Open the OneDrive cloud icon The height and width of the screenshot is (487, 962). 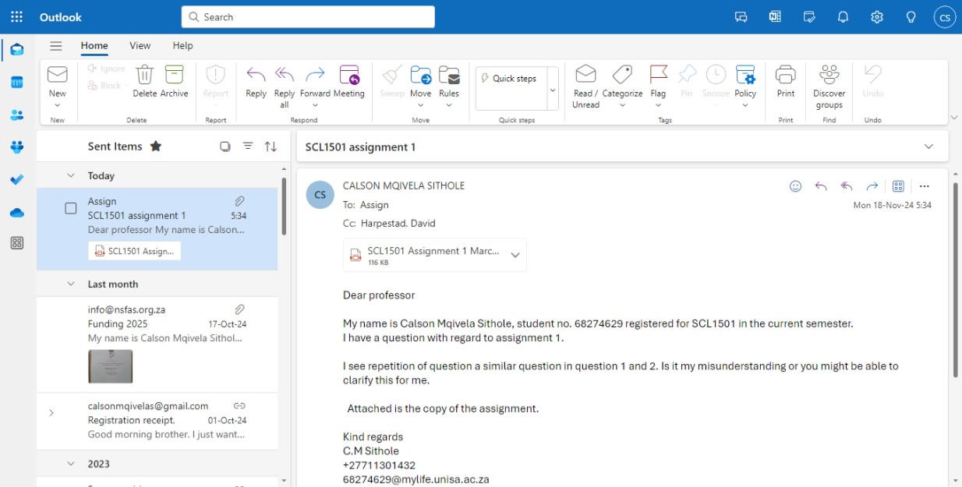pos(16,212)
